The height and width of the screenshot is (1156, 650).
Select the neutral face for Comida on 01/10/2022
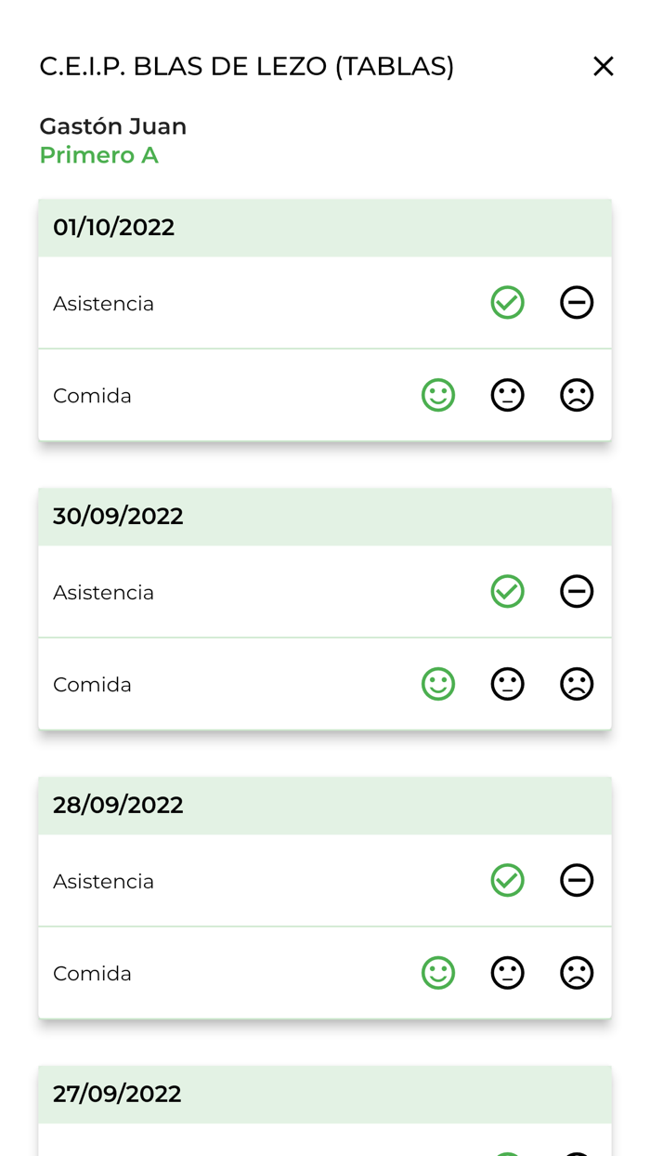coord(507,395)
